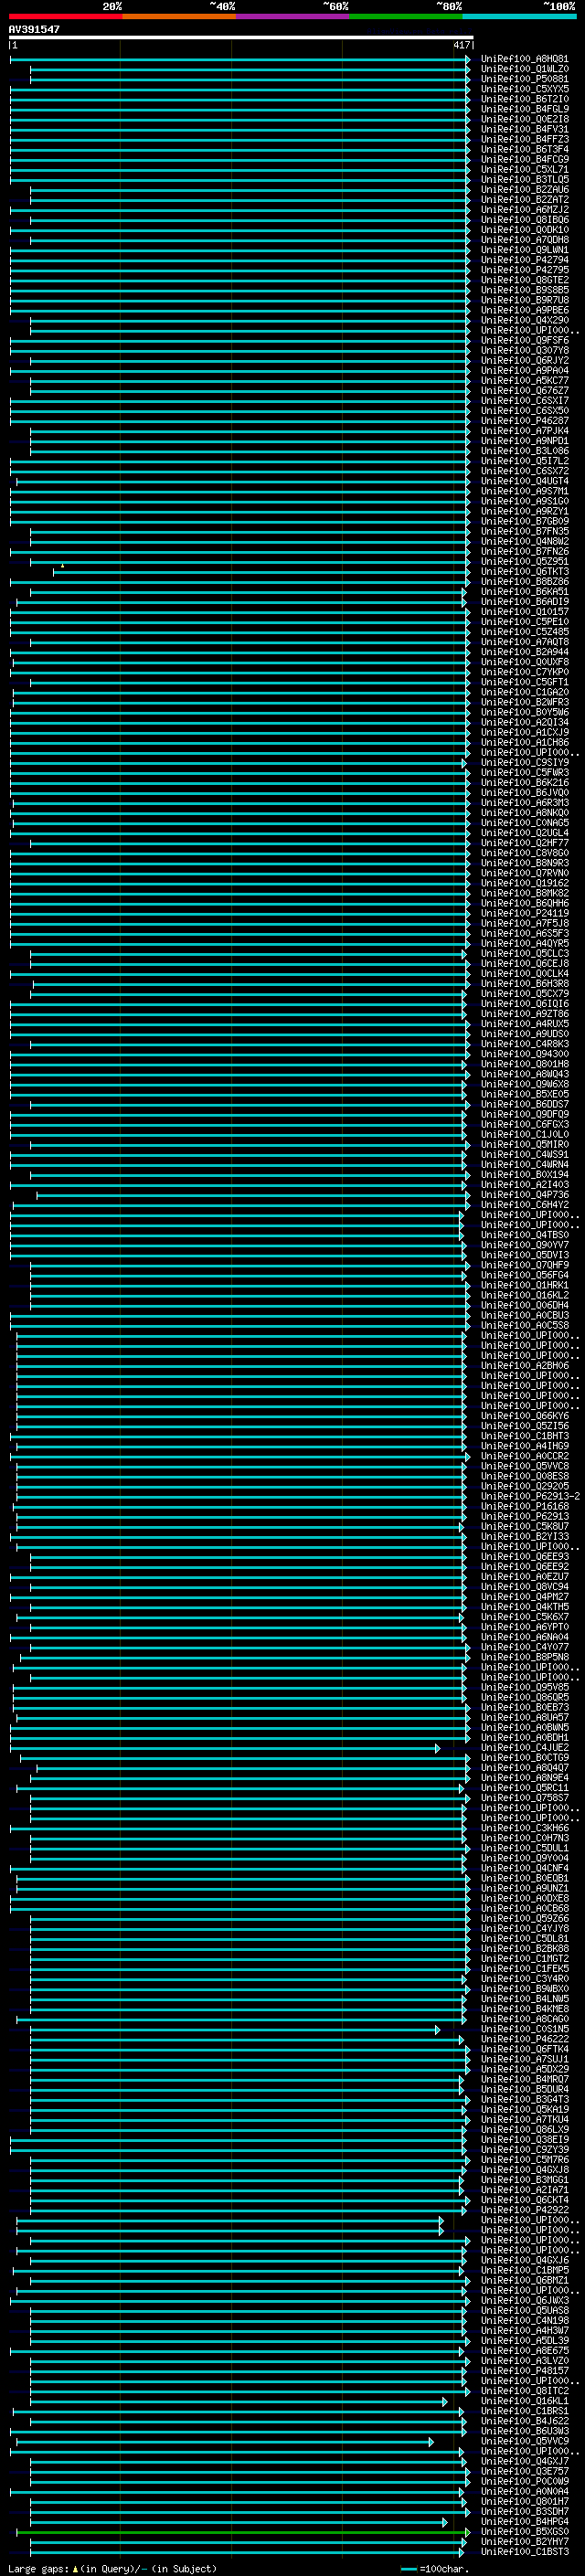Viewport: 585px width, 2576px height.
Task: Open hit UniRef100_C5XYX5
Action: coord(524,89)
